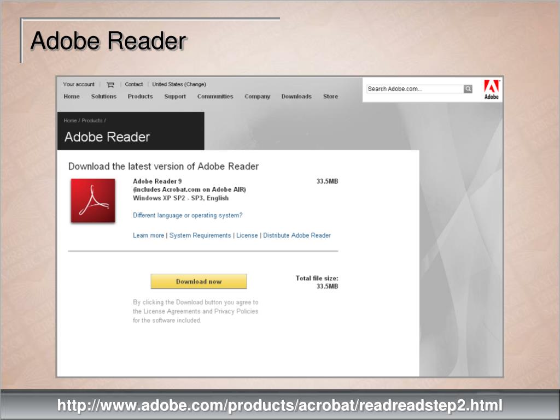Click the Adobe Reader 9 product title

(157, 181)
